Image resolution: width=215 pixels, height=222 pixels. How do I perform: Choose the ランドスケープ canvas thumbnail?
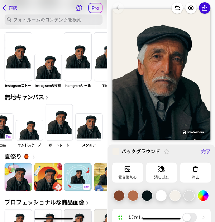pos(29,130)
